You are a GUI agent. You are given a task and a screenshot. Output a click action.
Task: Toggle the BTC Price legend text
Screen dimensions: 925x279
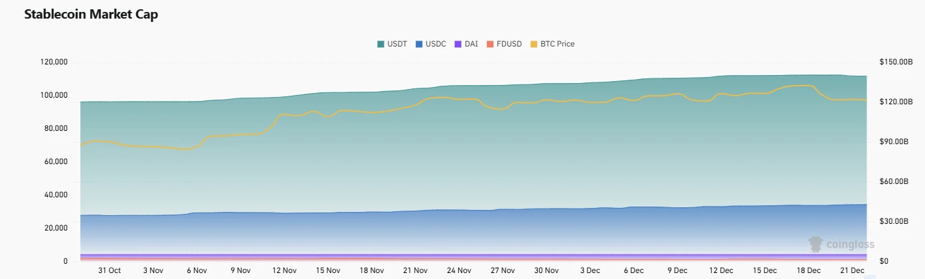point(557,44)
